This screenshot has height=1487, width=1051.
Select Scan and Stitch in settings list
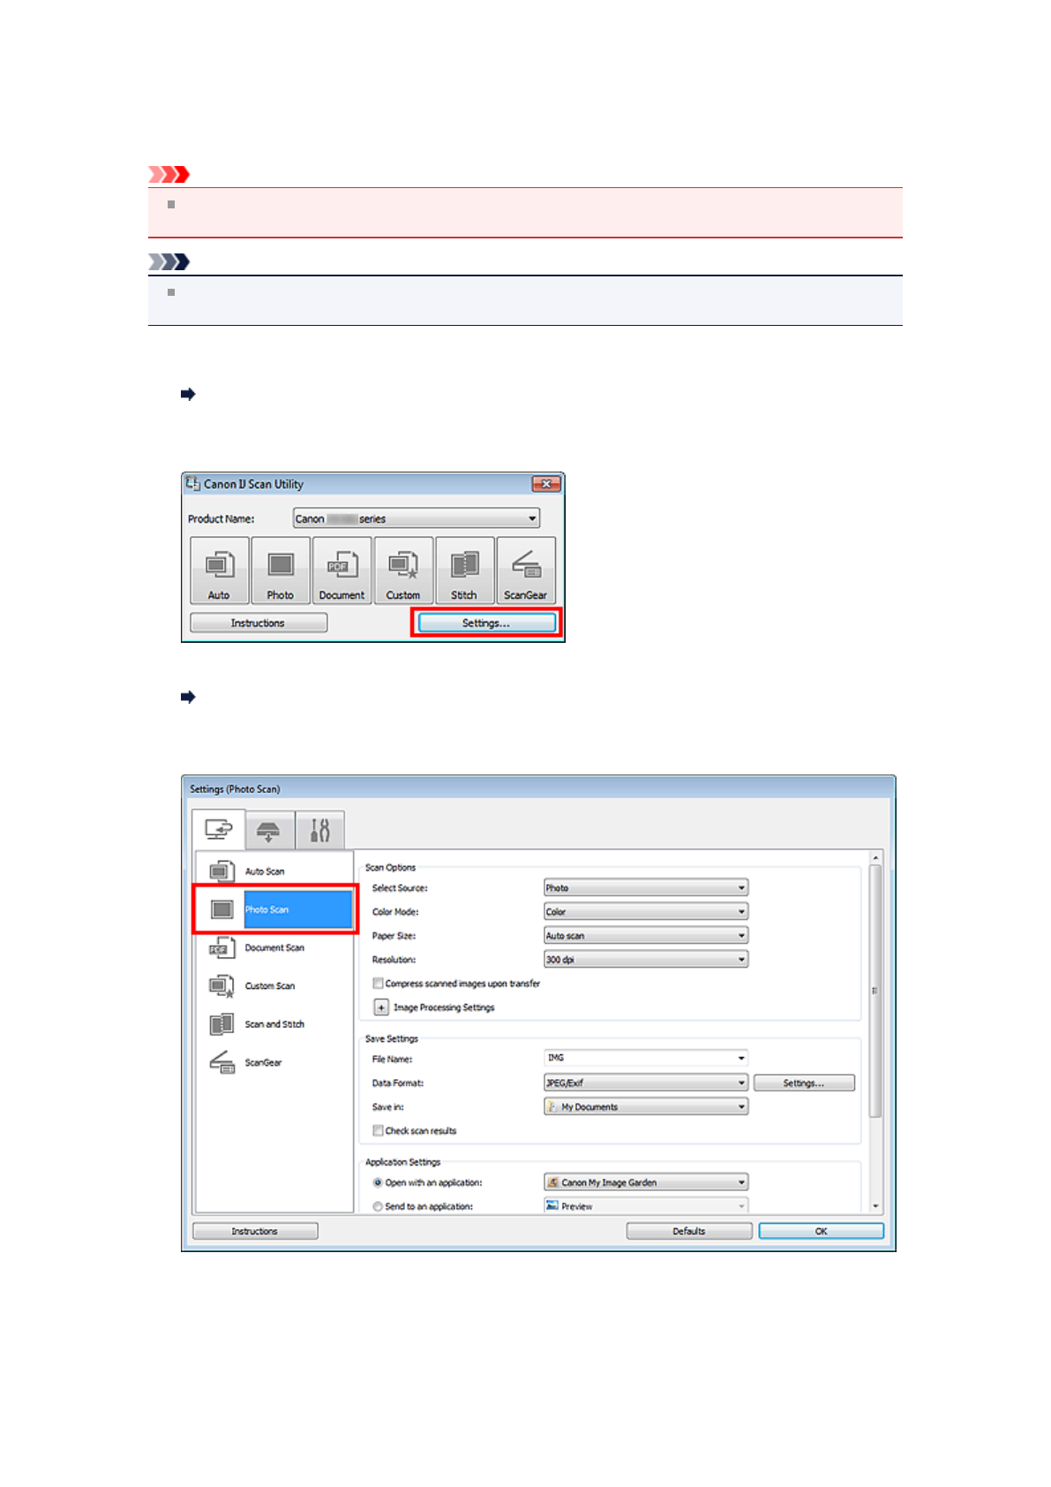point(274,1024)
